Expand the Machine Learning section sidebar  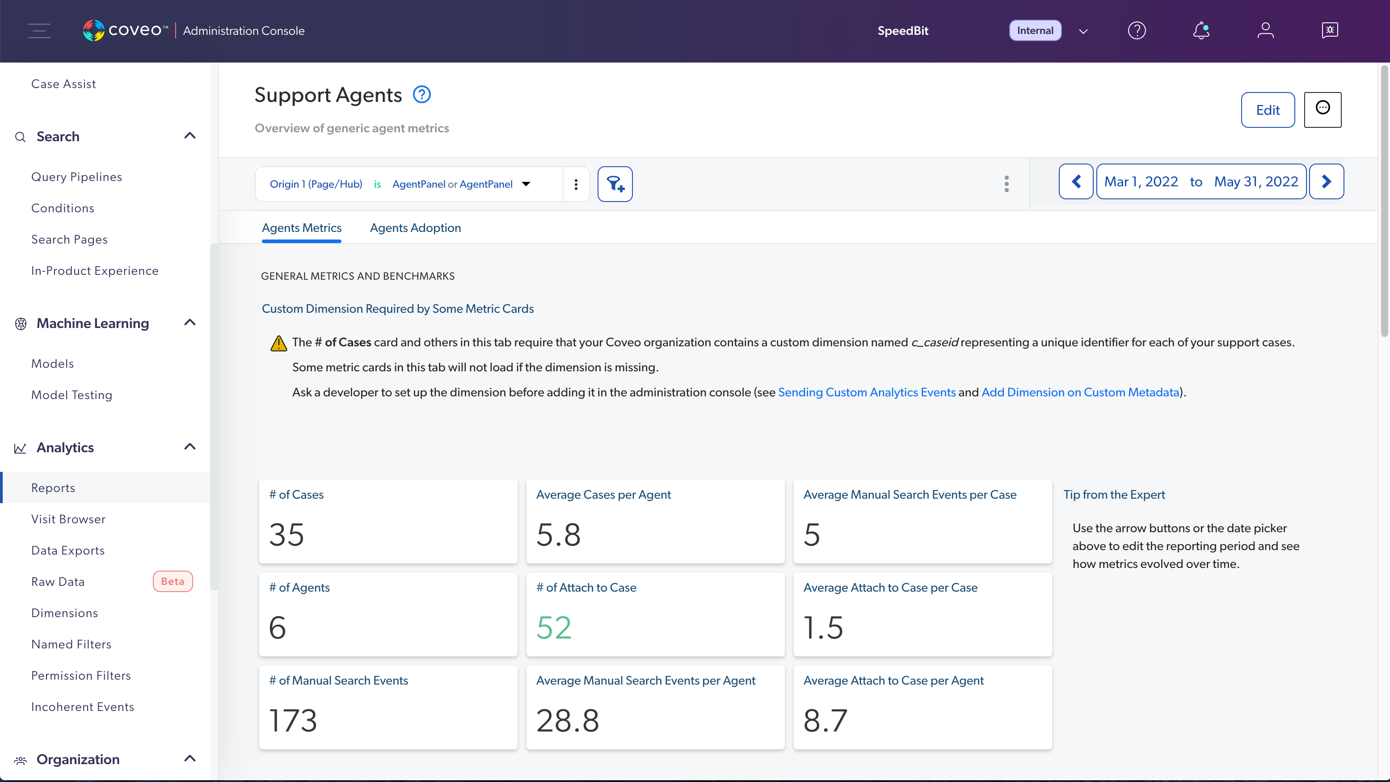pyautogui.click(x=190, y=323)
